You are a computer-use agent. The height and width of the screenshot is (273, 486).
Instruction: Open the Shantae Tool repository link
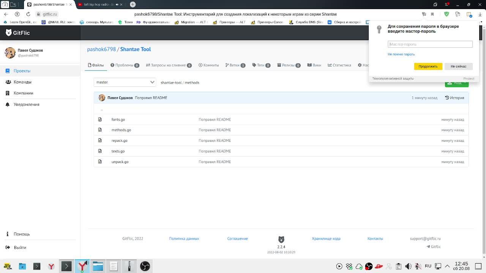[x=136, y=49]
